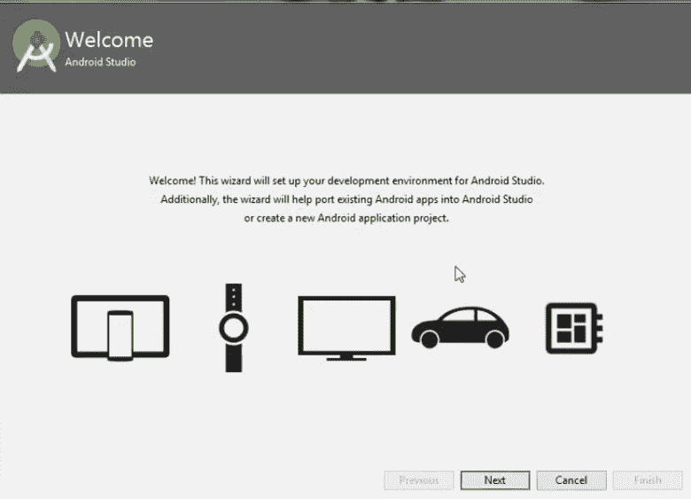691x499 pixels.
Task: Click the Wear smartwatch icon
Action: (x=234, y=328)
